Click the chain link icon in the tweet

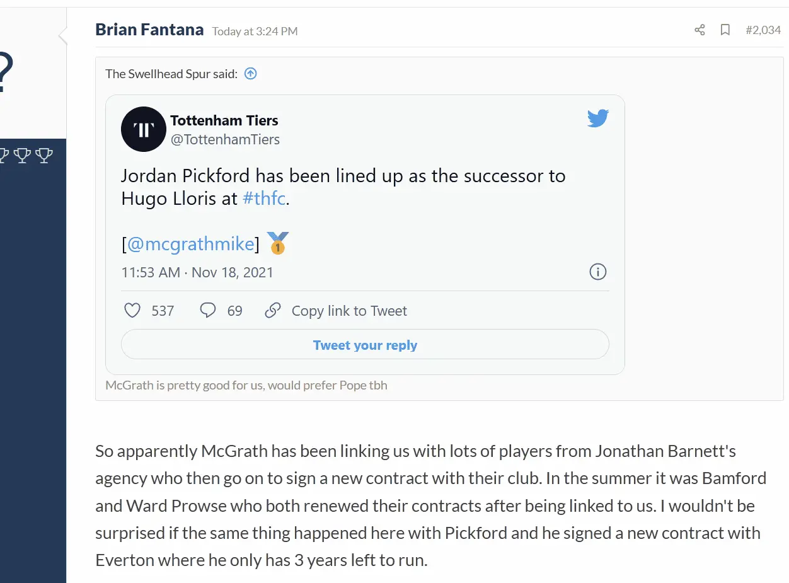[x=272, y=311]
